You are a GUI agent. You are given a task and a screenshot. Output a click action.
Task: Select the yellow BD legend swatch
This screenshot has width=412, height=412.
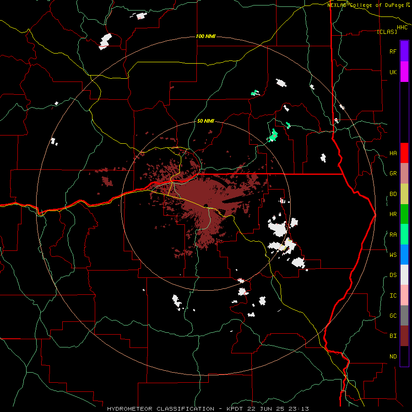click(x=404, y=194)
